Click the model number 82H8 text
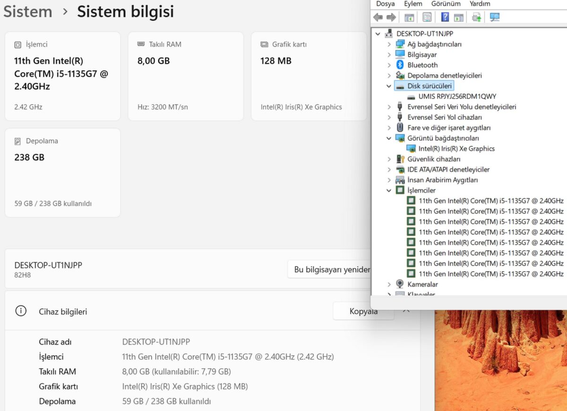The width and height of the screenshot is (567, 411). pos(23,275)
